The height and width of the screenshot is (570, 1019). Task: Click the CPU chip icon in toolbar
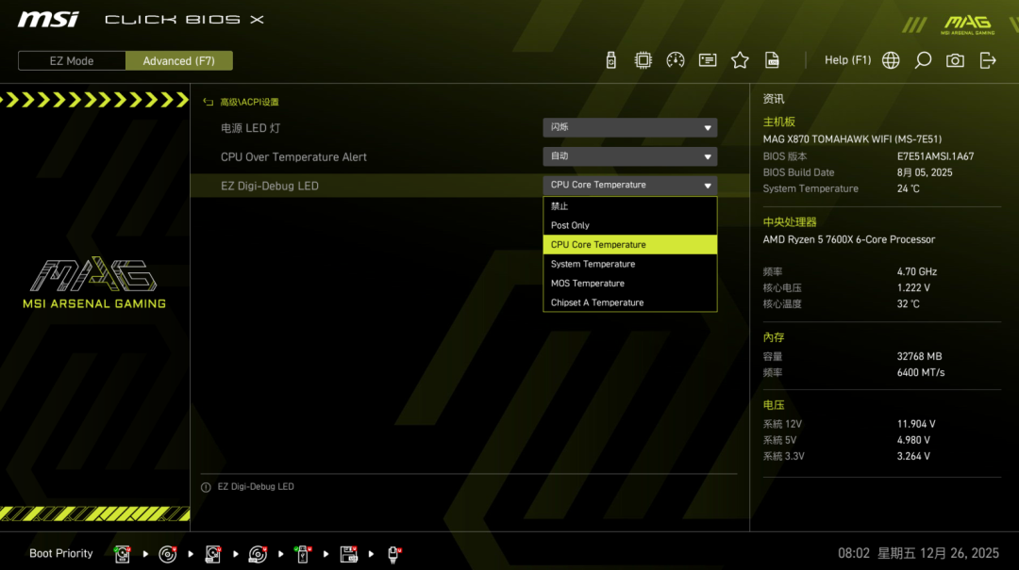(643, 60)
